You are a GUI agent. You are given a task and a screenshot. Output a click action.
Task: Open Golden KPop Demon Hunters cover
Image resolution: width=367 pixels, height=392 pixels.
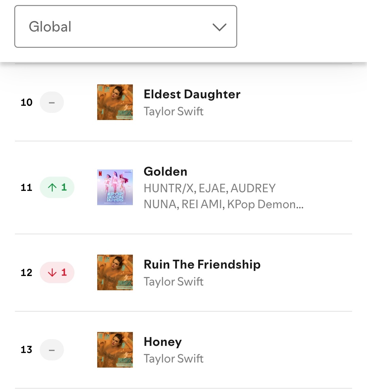[115, 187]
